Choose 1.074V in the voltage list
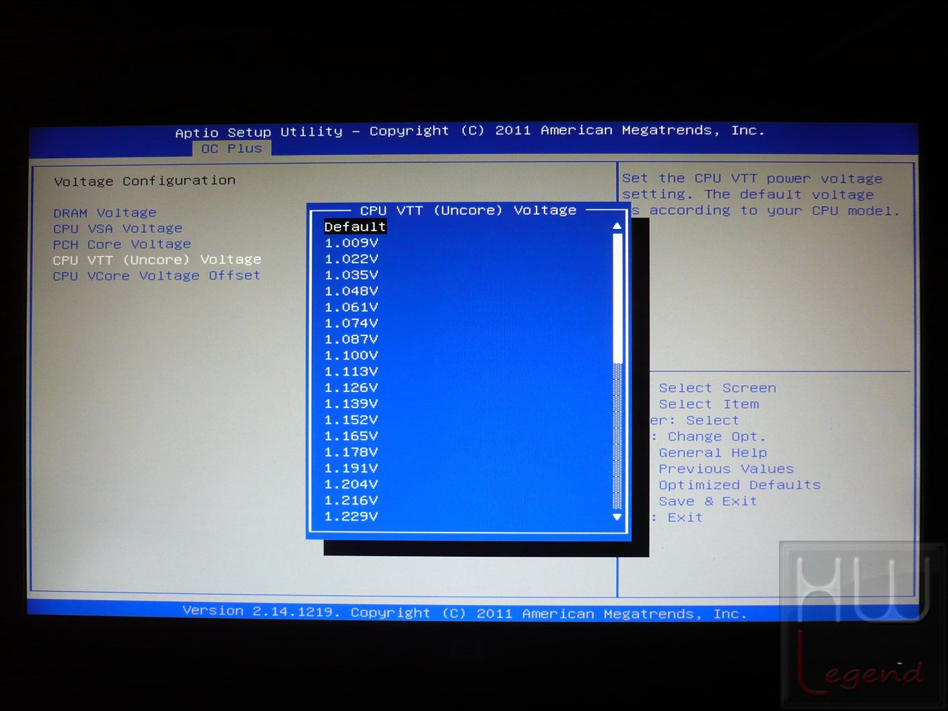This screenshot has width=948, height=711. 351,324
